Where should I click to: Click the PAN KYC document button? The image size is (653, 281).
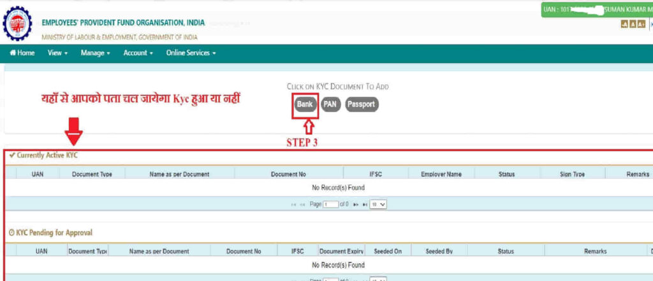click(330, 104)
